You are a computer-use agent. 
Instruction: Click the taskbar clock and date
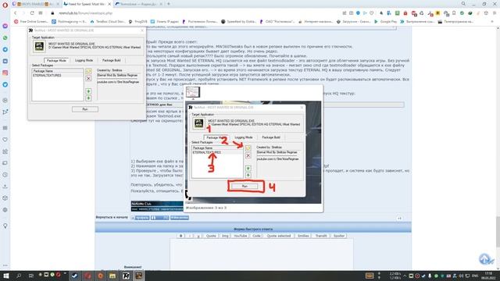[x=488, y=276]
